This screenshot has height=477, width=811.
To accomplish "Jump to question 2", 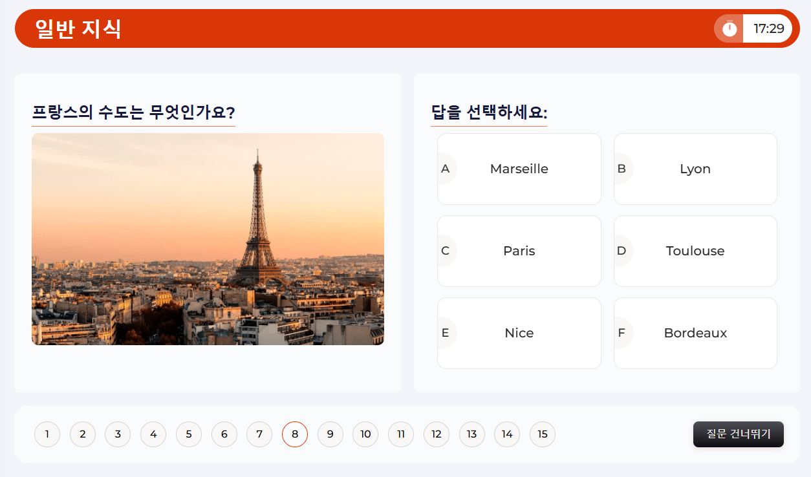I will 83,434.
